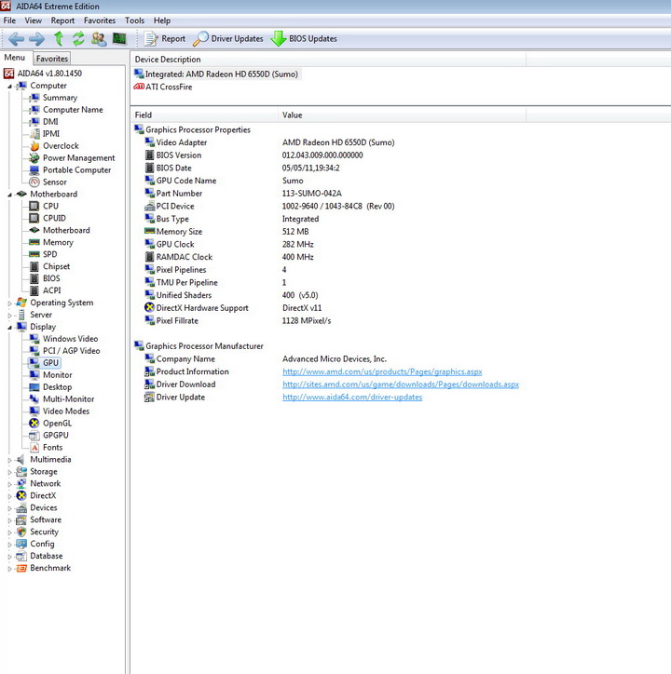Open Driver Updates from toolbar
This screenshot has height=674, width=671.
pos(228,39)
